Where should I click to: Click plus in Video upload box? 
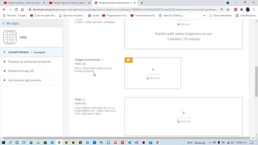(184, 113)
